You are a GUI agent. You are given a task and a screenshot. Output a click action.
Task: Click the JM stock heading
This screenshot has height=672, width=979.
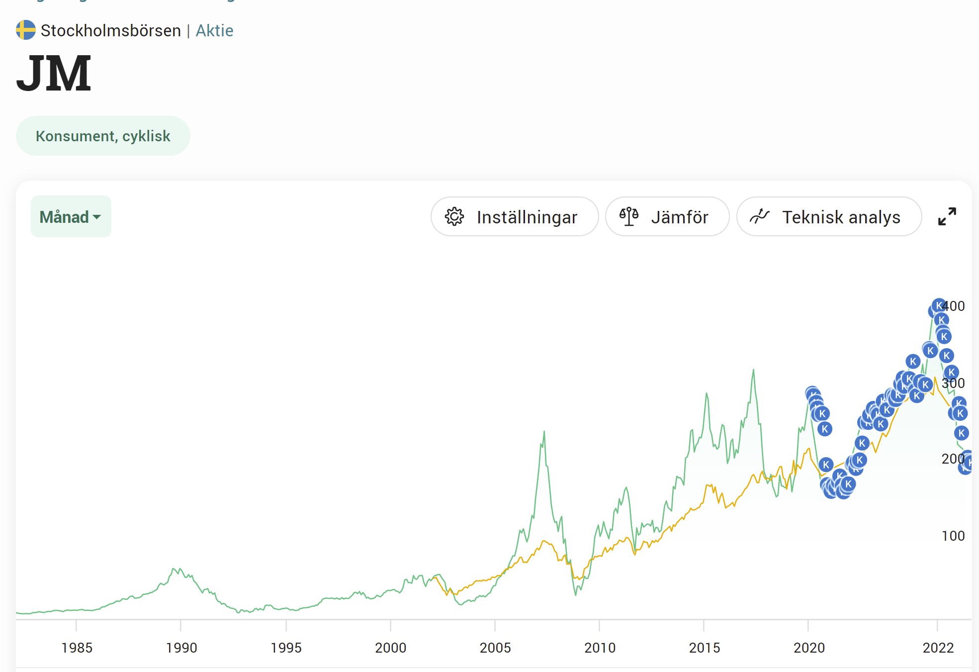point(54,74)
